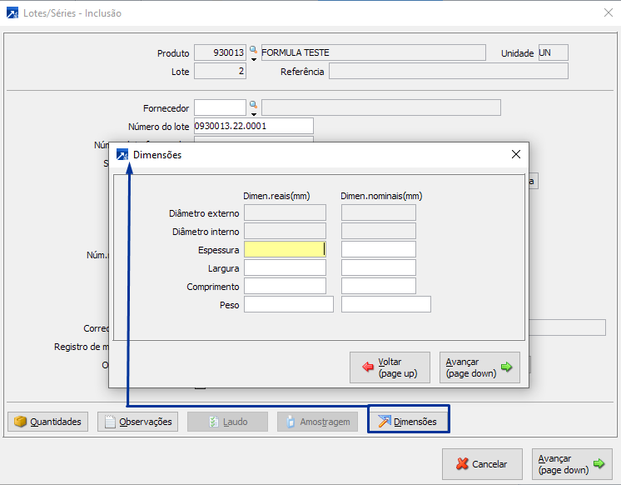621x485 pixels.
Task: Select the Comprimento real dimension field
Action: coord(285,286)
